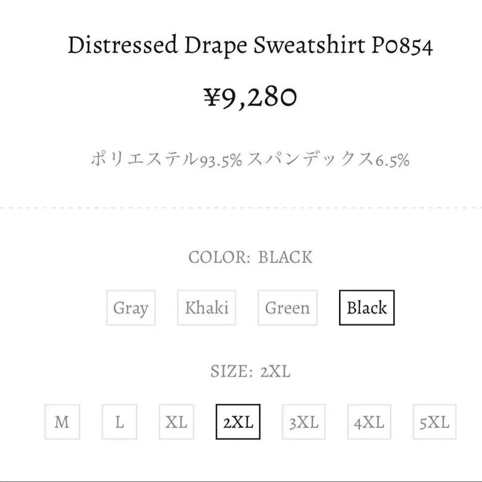
Task: Click the ¥9,280 price
Action: 250,97
